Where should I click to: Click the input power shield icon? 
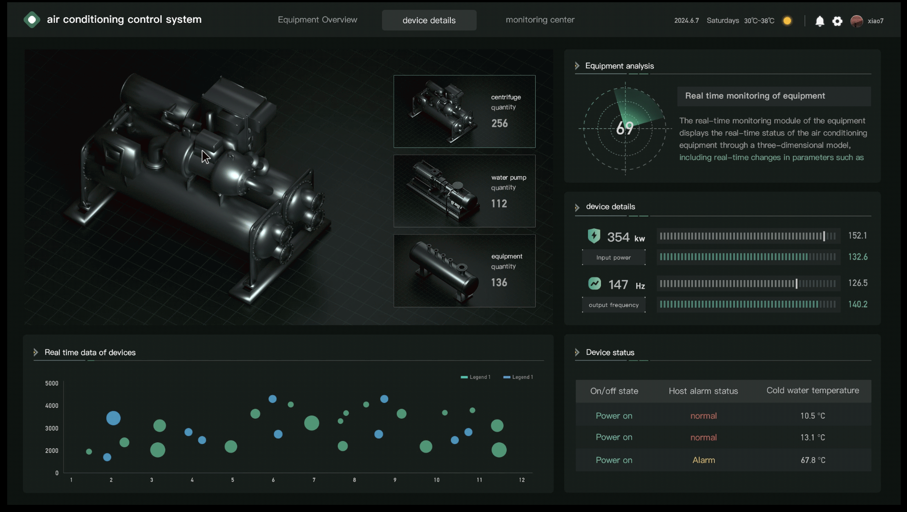click(x=594, y=236)
